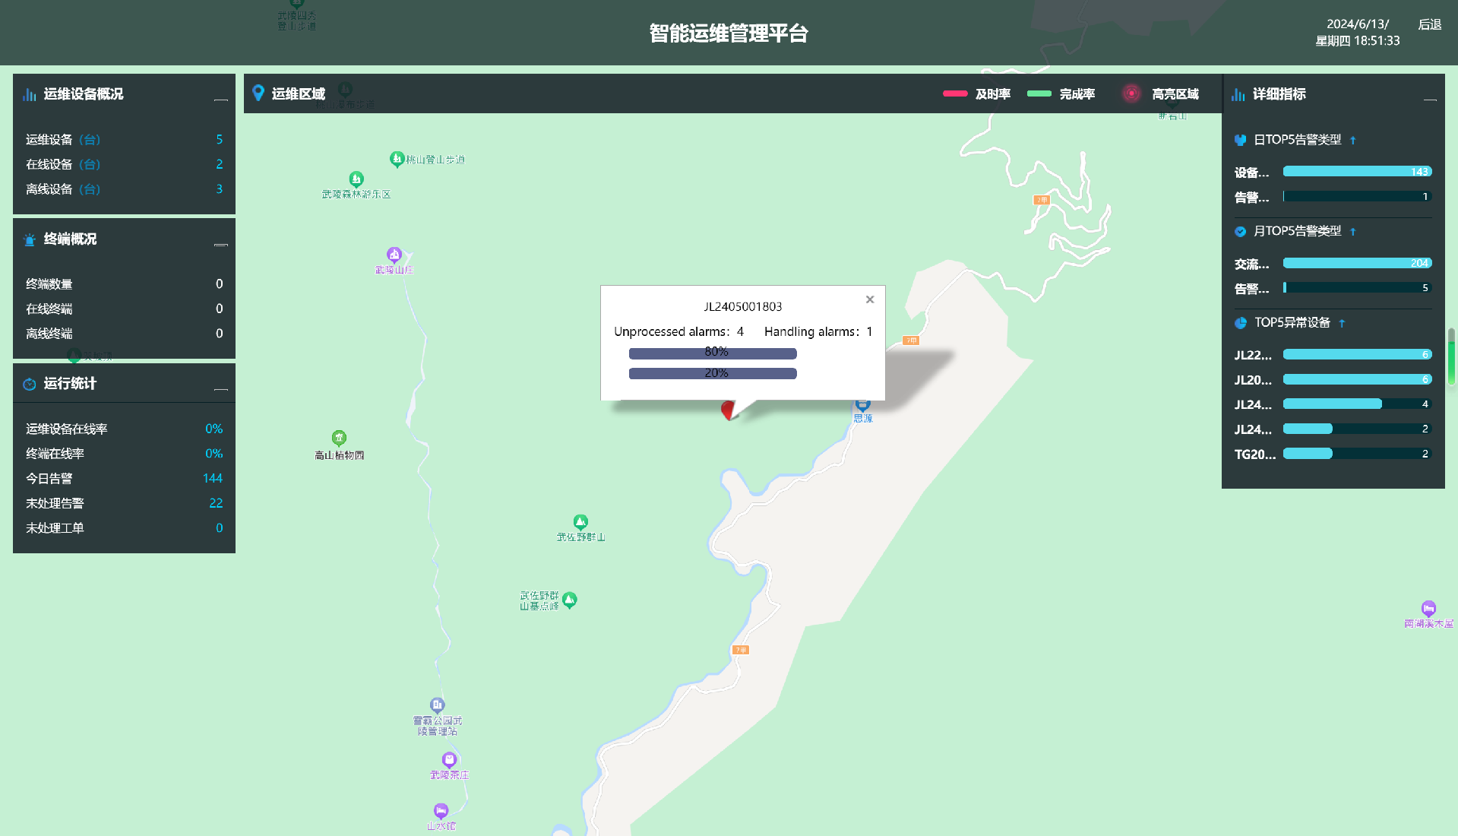
Task: Click the 桃山登山步道 trail pin
Action: click(x=397, y=159)
